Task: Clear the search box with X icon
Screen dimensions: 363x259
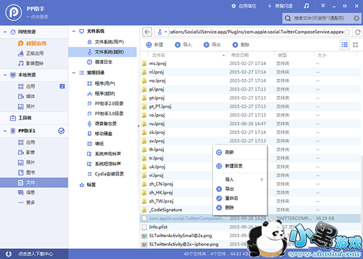Action: [356, 18]
